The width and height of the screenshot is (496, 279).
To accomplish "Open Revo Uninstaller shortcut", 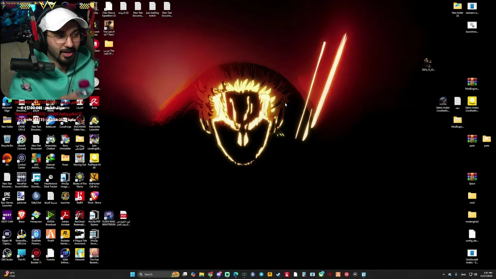I will click(65, 142).
